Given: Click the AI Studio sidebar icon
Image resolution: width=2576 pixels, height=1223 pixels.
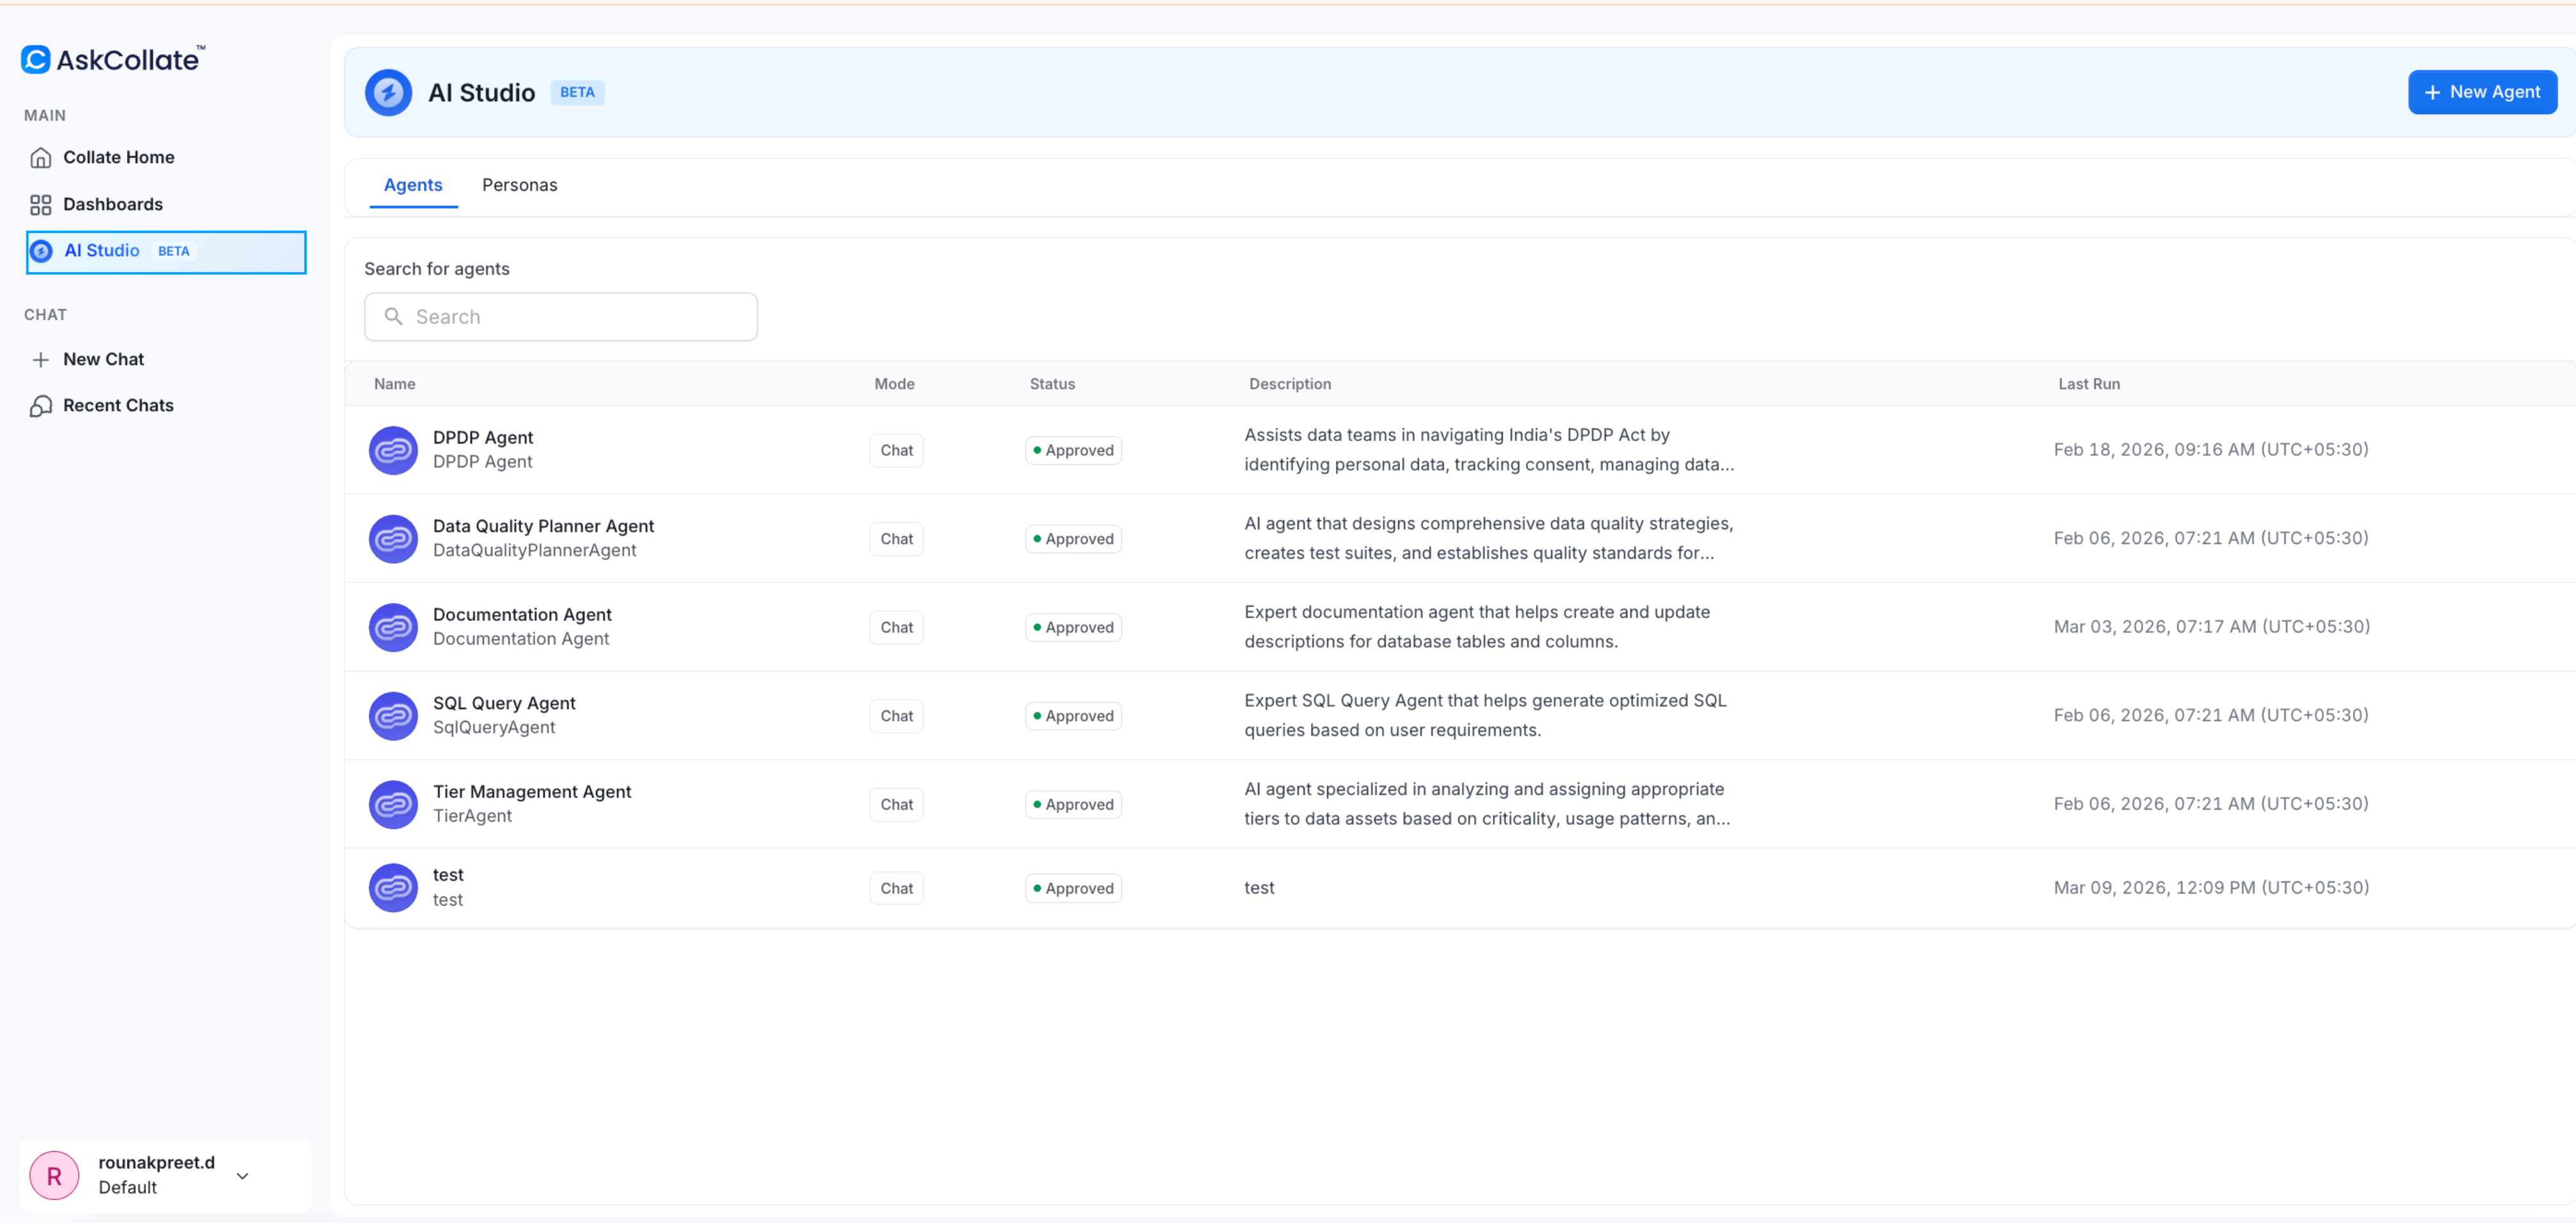Looking at the screenshot, I should (x=41, y=251).
